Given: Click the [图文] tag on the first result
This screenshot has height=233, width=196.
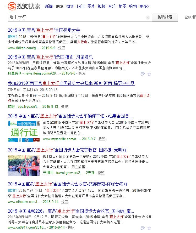Looking at the screenshot, I should 13,37.
